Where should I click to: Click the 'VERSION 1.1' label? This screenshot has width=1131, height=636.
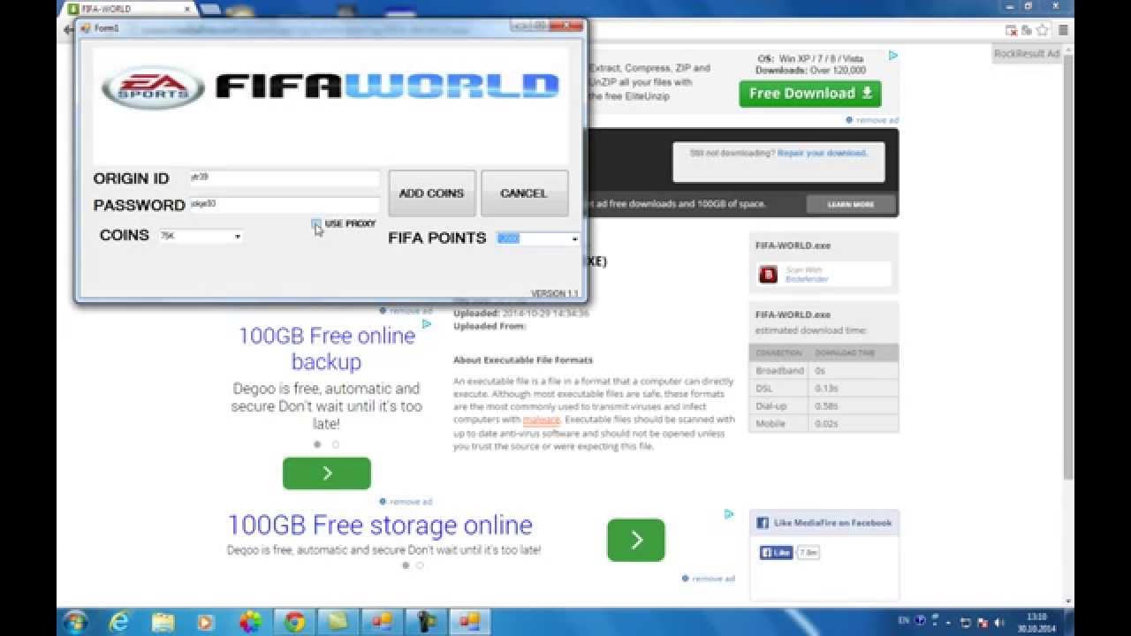pyautogui.click(x=554, y=293)
